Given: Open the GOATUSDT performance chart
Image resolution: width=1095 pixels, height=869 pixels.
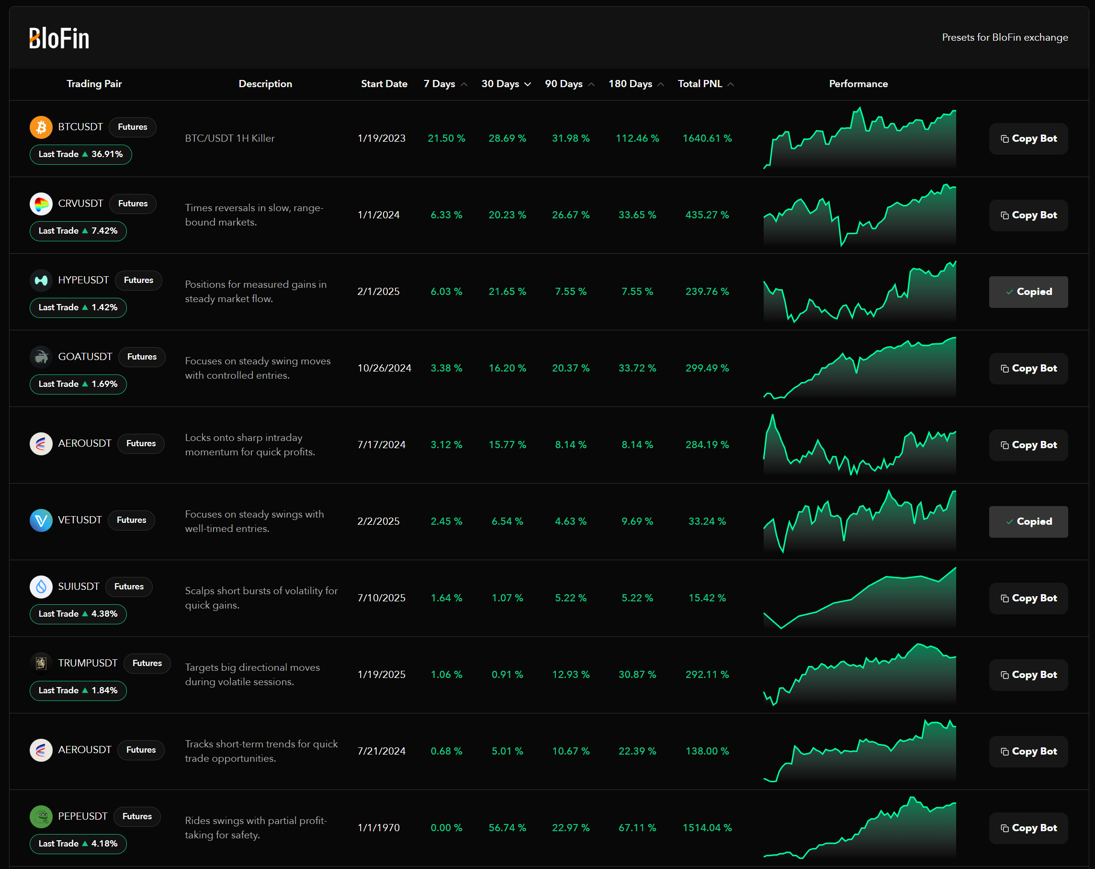Looking at the screenshot, I should coord(859,368).
